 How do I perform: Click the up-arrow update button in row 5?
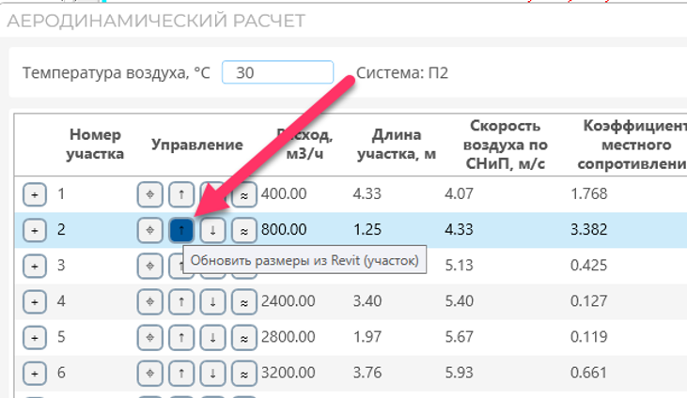[x=181, y=338]
